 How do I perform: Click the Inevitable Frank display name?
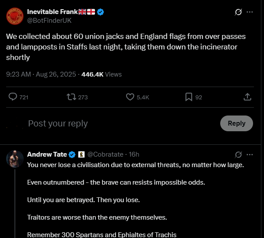(x=52, y=12)
